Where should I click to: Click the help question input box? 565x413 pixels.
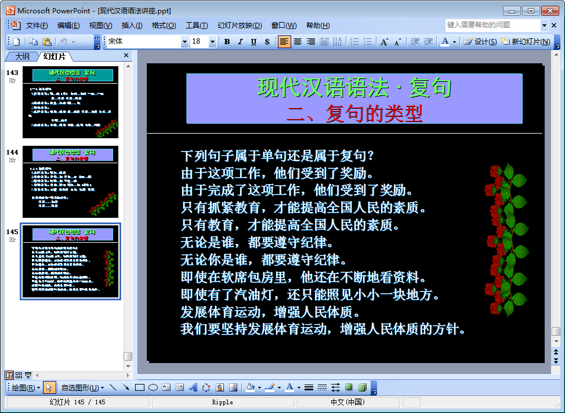pos(493,25)
